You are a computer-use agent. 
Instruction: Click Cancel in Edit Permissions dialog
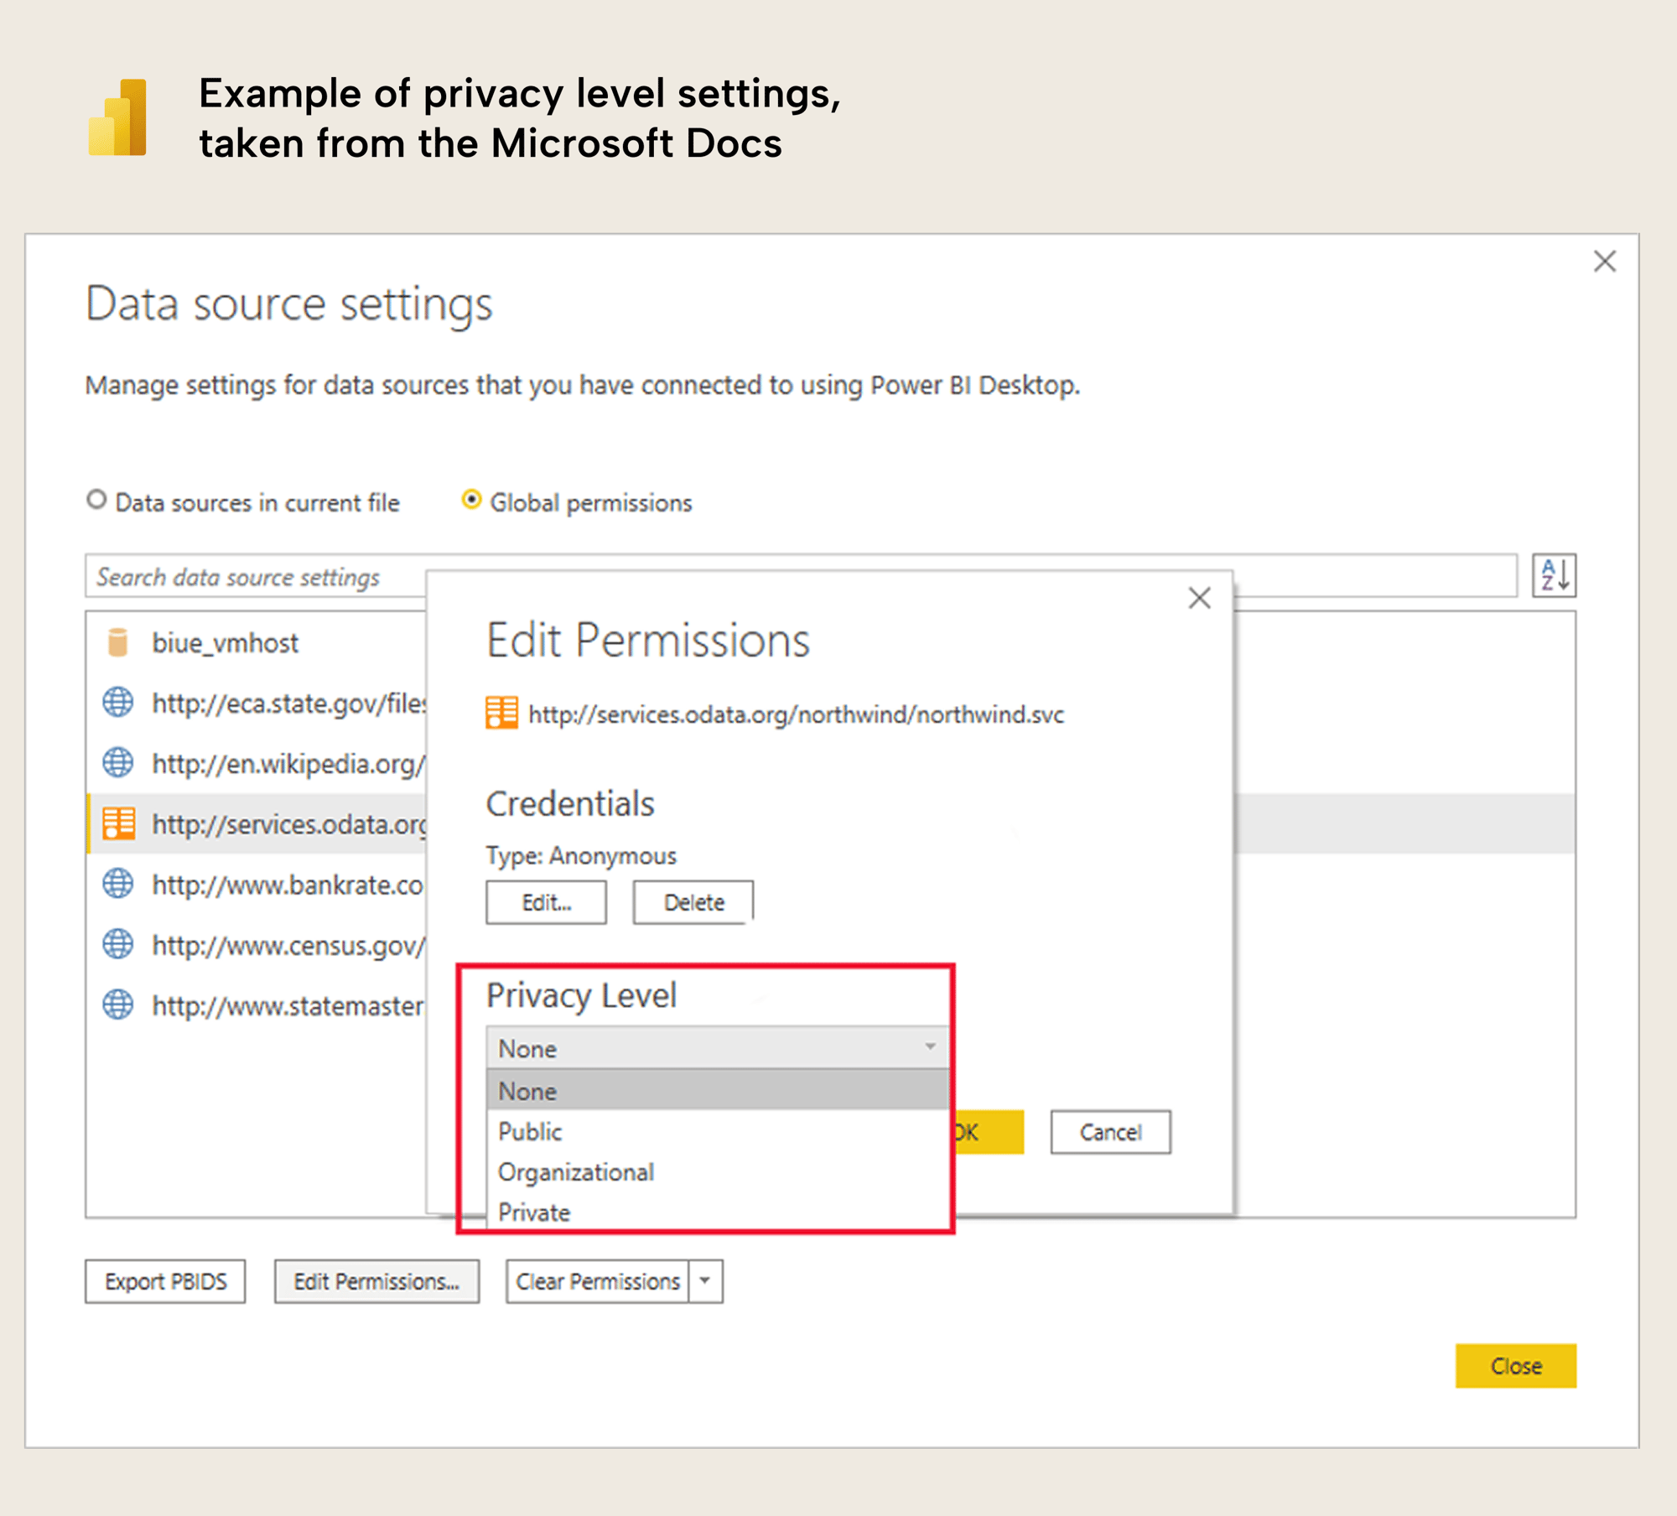click(x=1110, y=1132)
